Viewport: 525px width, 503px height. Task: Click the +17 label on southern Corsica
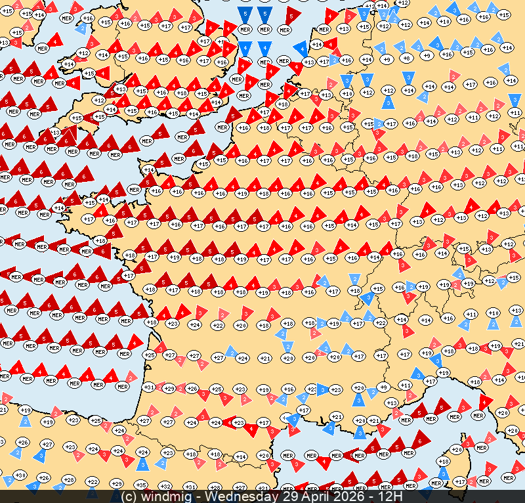460,482
